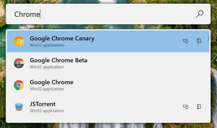
Task: Click the JSTorrent app icon
Action: (x=19, y=107)
